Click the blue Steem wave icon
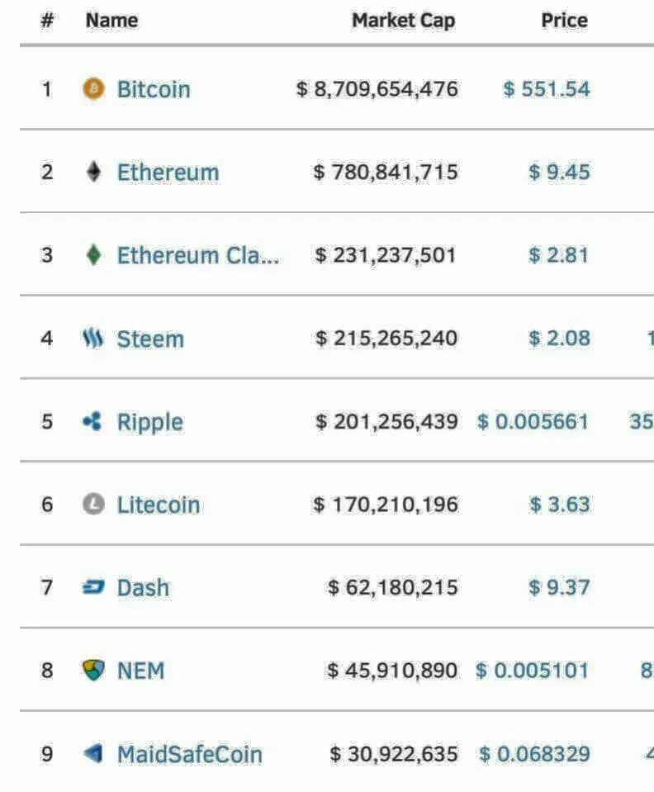 point(93,338)
